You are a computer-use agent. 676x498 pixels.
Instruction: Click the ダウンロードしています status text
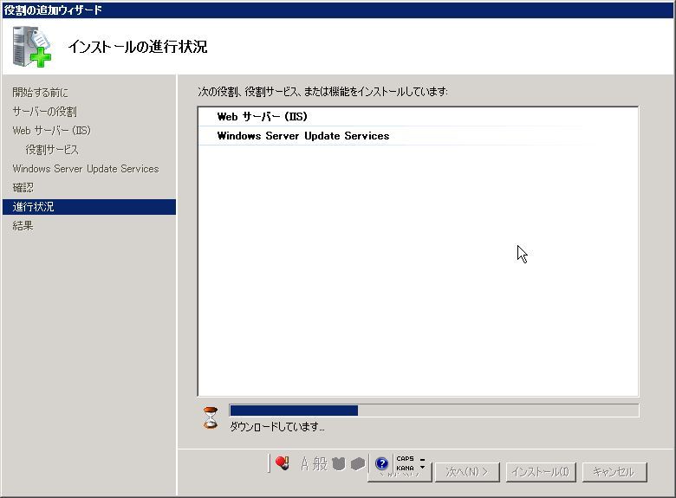(277, 426)
